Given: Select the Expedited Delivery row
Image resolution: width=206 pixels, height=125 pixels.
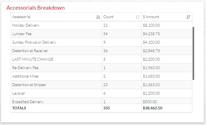Looking at the screenshot, I should (x=101, y=101).
